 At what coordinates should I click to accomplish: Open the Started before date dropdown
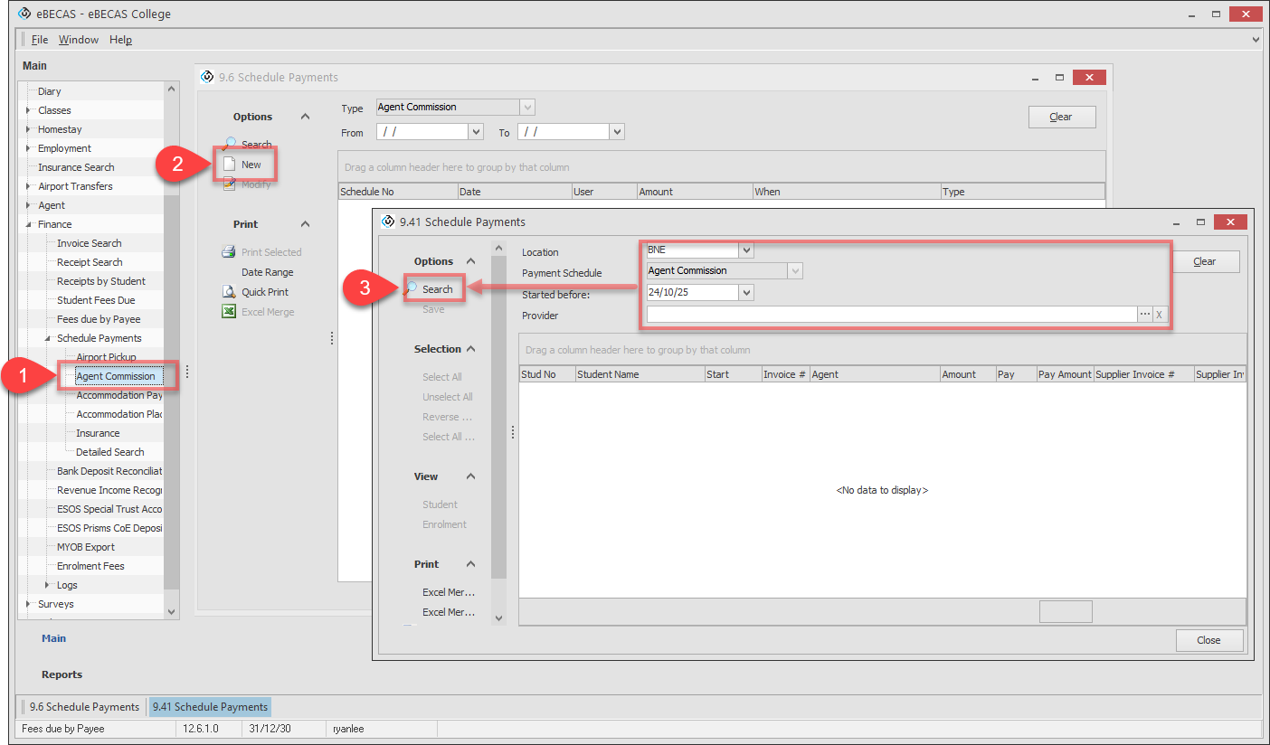(x=746, y=292)
